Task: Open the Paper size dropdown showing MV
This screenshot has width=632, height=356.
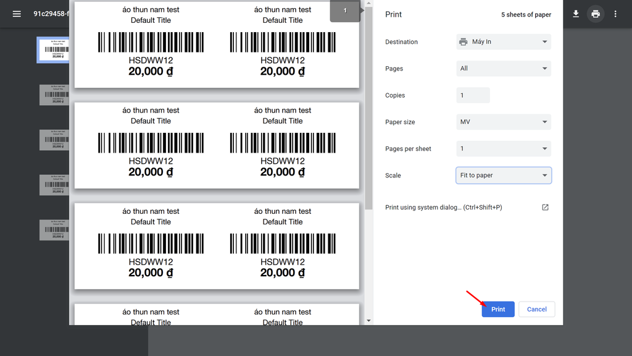Action: tap(504, 122)
